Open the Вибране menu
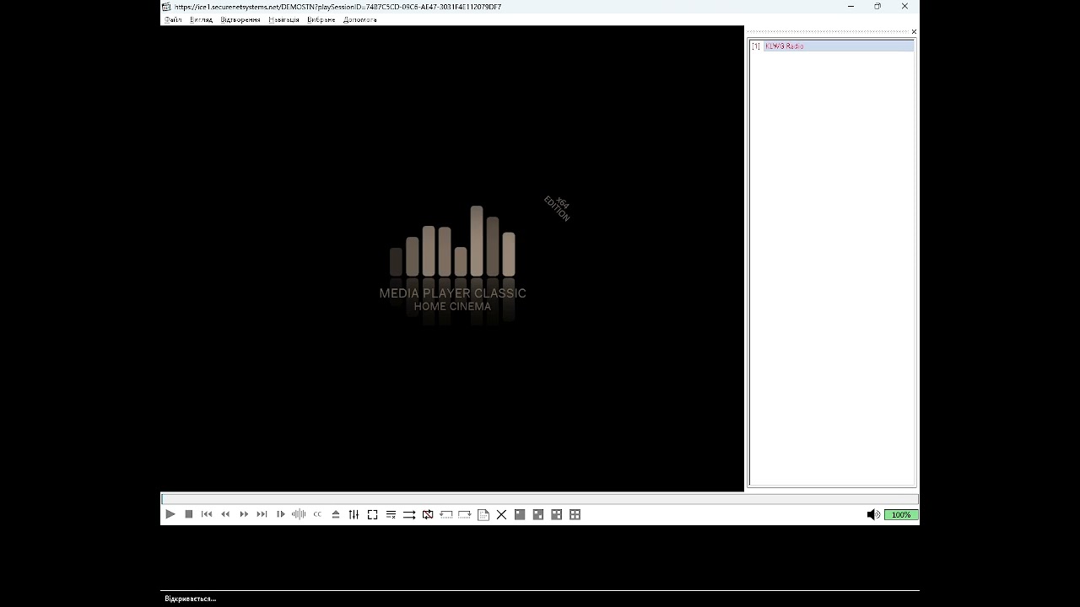The height and width of the screenshot is (607, 1080). pyautogui.click(x=321, y=19)
